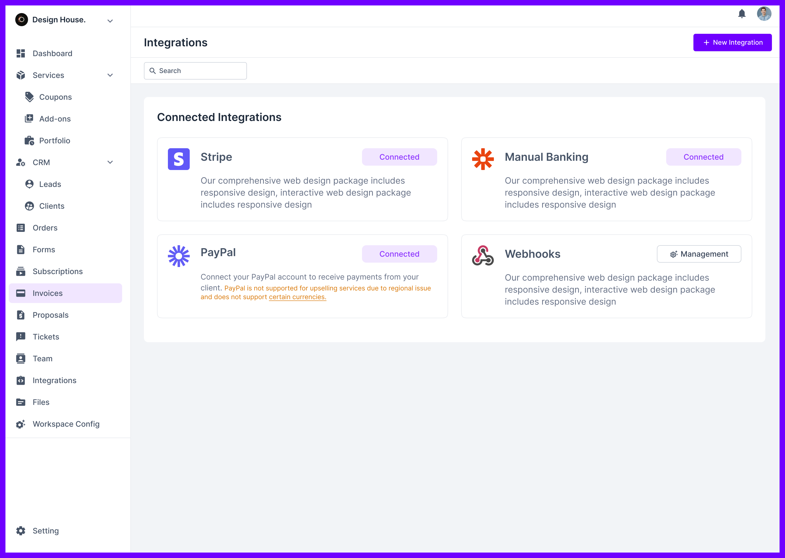
Task: Open notifications via the bell icon
Action: [742, 14]
